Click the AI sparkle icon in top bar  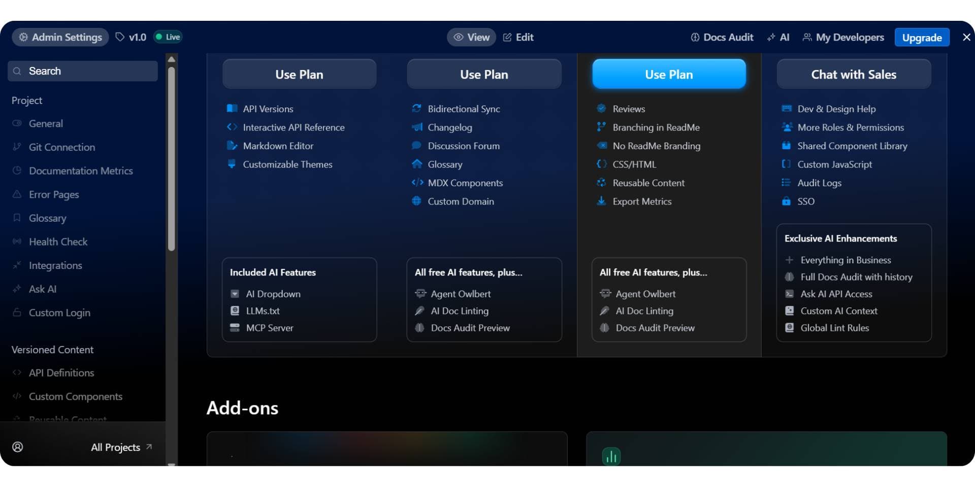pyautogui.click(x=771, y=37)
